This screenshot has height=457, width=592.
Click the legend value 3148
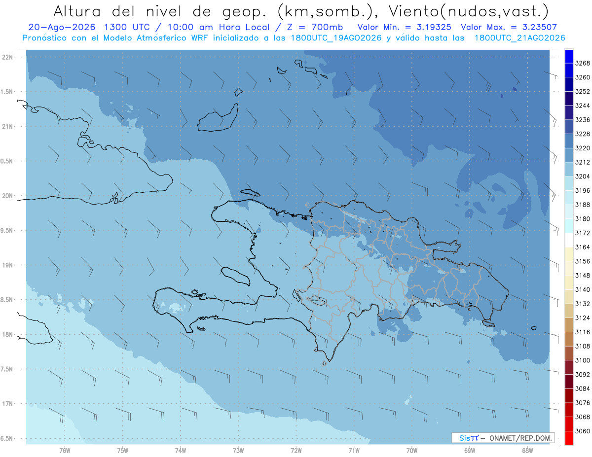click(x=583, y=276)
